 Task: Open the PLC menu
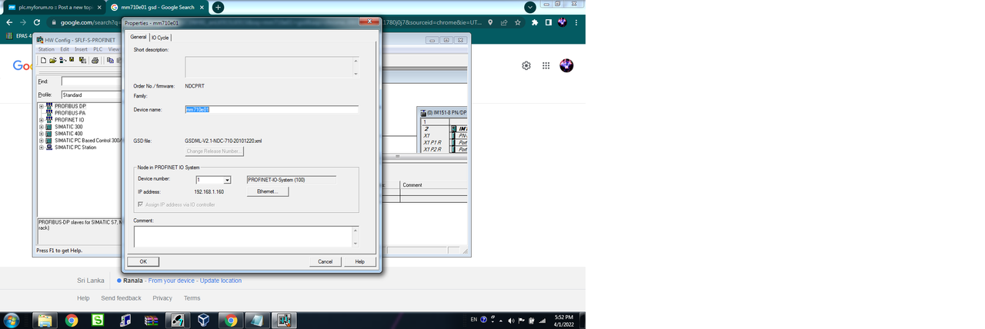[98, 49]
